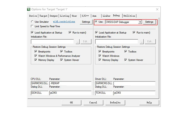Toggle simulator Memory Display checkbox

pyautogui.click(x=36, y=60)
